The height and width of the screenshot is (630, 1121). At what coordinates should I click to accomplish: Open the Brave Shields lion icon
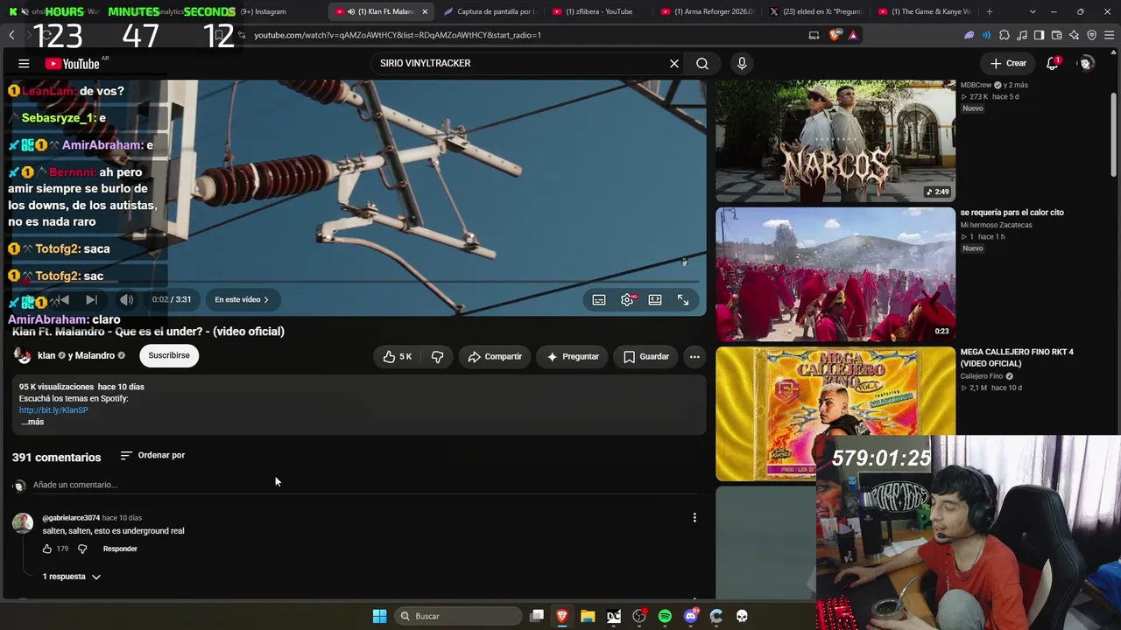[835, 35]
